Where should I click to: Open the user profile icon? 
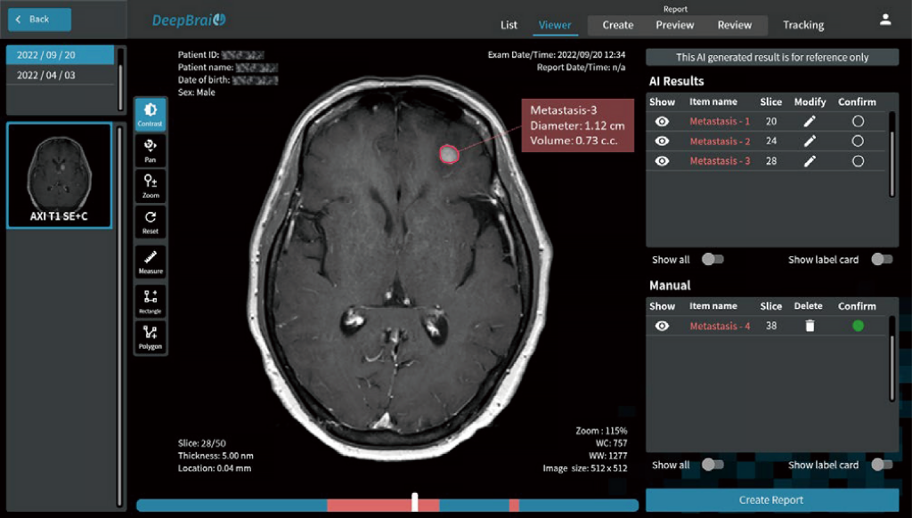(885, 19)
